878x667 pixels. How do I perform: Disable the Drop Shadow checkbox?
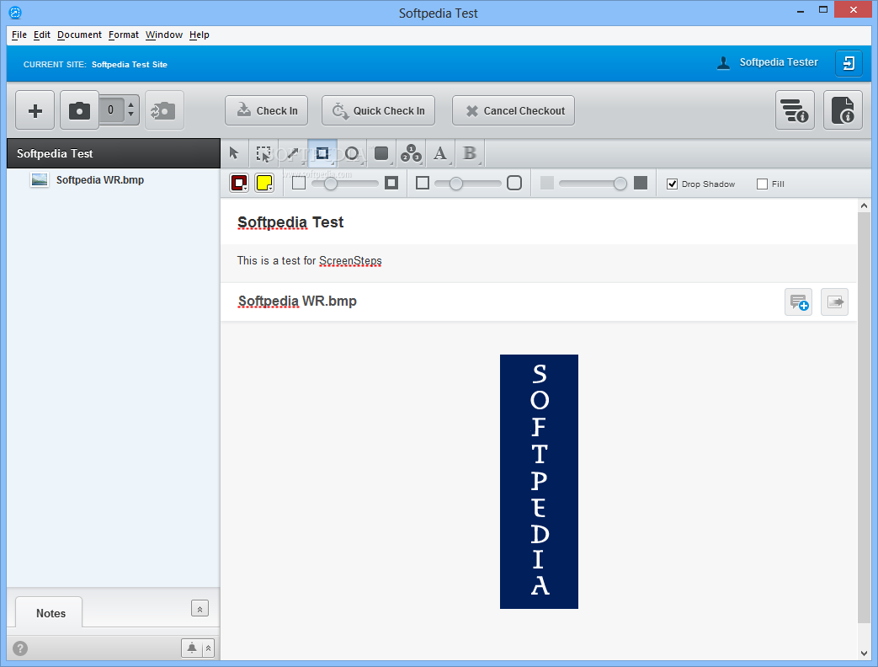pyautogui.click(x=672, y=184)
